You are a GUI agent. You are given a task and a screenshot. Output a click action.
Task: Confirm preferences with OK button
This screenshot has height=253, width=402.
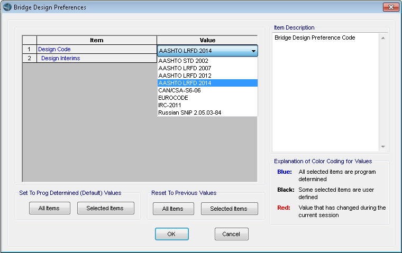(x=172, y=234)
